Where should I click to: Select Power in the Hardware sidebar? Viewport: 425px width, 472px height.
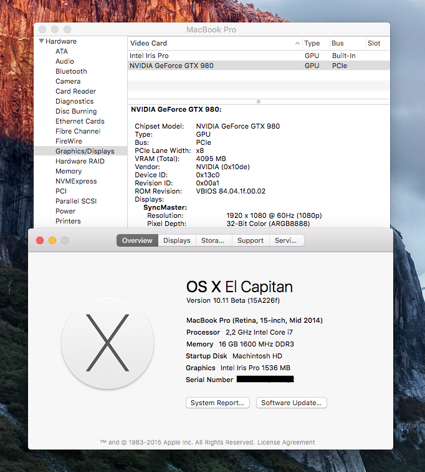coord(65,211)
